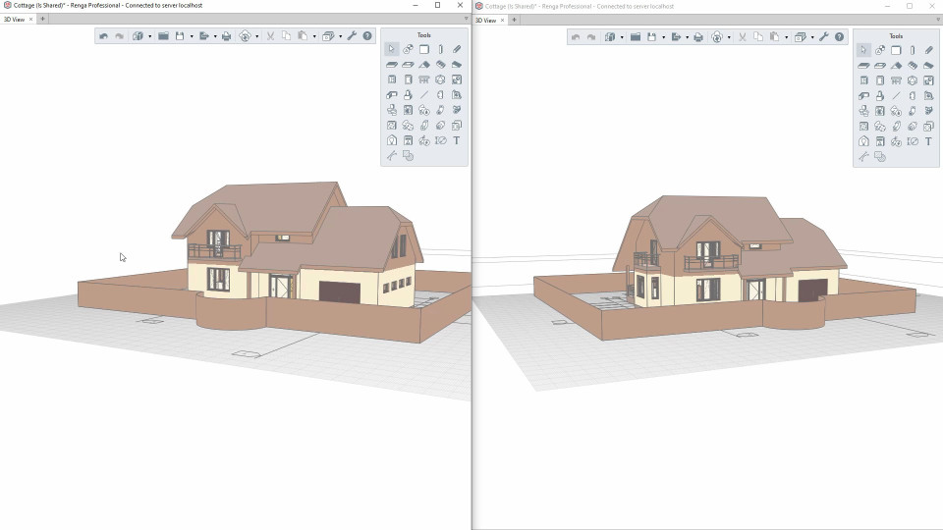Open visual style dropdown arrow in right toolbar
This screenshot has width=943, height=530.
coord(729,37)
